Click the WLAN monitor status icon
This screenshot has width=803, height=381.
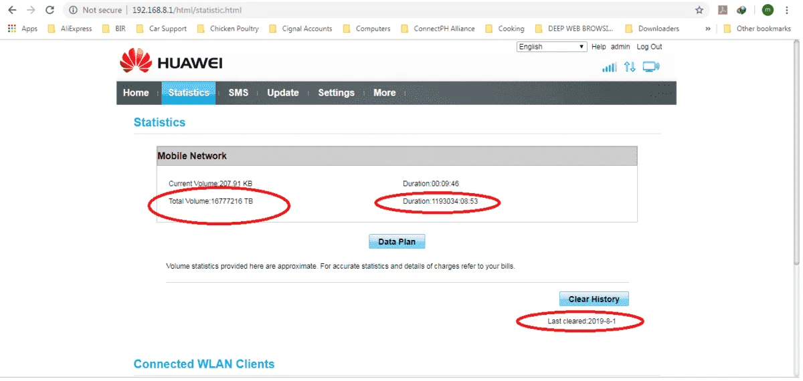coord(650,67)
